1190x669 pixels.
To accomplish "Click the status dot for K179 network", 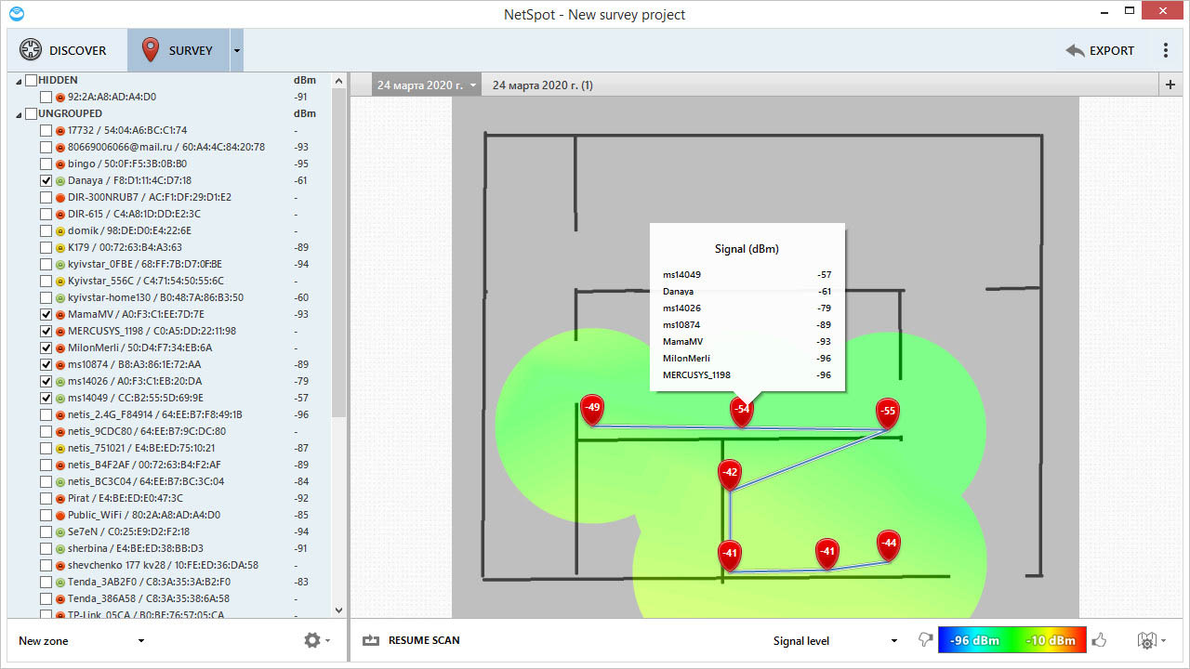I will (x=60, y=247).
